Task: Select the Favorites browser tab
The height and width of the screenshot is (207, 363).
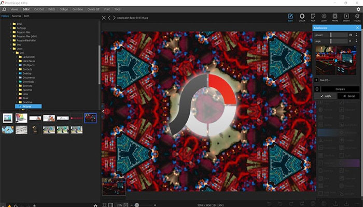Action: (16, 16)
